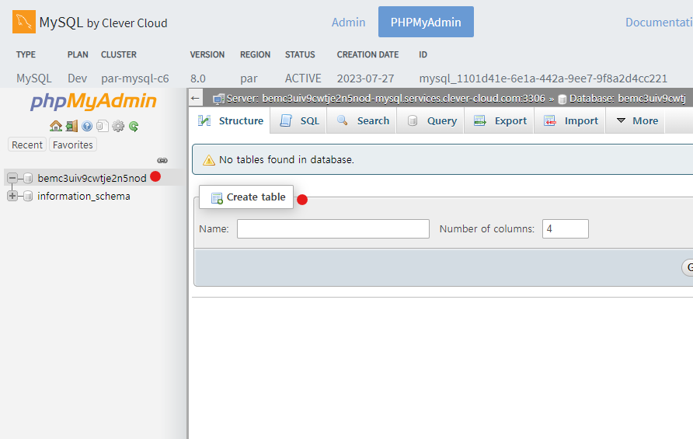This screenshot has height=439, width=693.
Task: Focus the Number of columns field
Action: (x=566, y=228)
